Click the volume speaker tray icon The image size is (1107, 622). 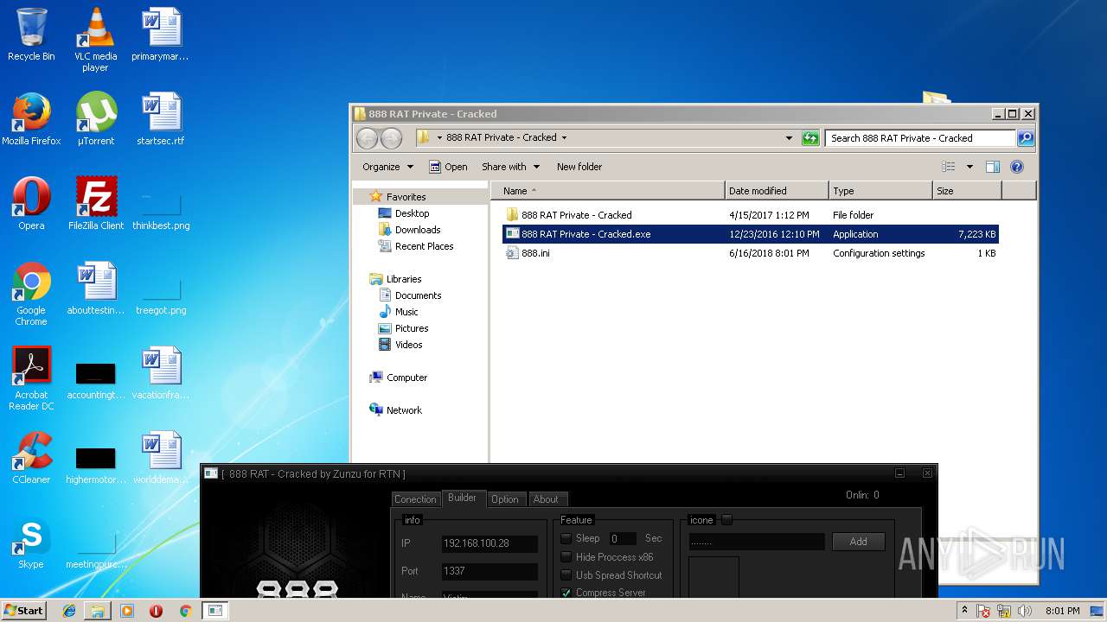coord(1025,611)
